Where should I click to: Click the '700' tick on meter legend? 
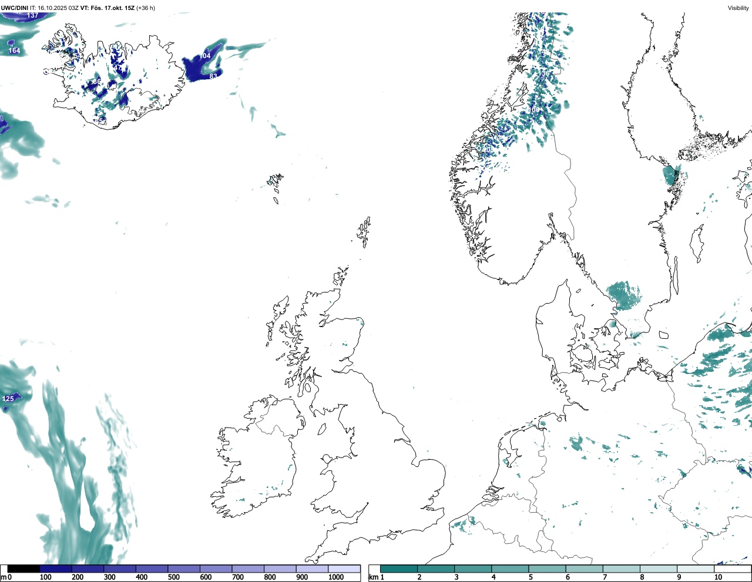(x=237, y=577)
